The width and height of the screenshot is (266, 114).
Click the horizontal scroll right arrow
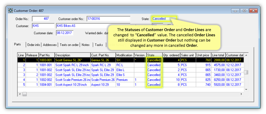pos(241,94)
